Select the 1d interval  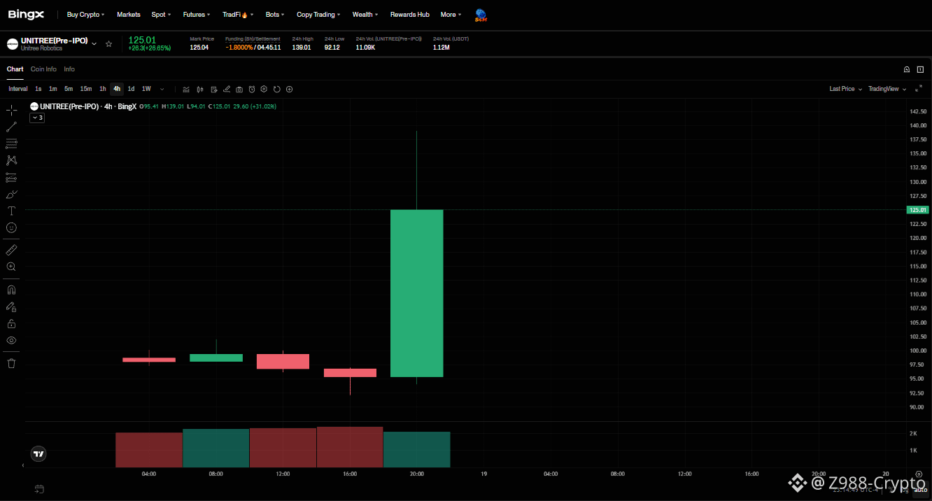(x=131, y=89)
